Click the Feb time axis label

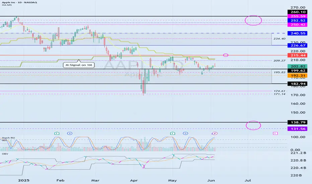[x=61, y=180]
